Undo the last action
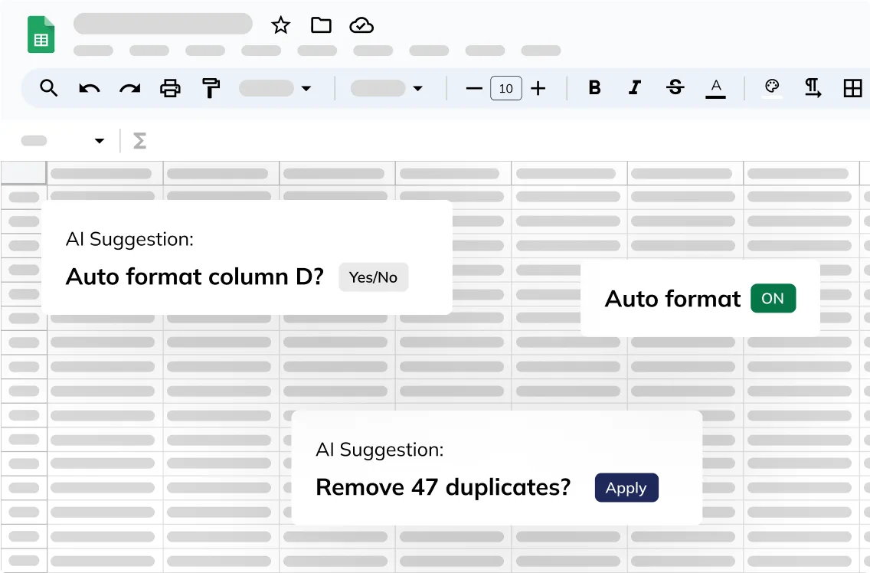870x573 pixels. [x=89, y=88]
